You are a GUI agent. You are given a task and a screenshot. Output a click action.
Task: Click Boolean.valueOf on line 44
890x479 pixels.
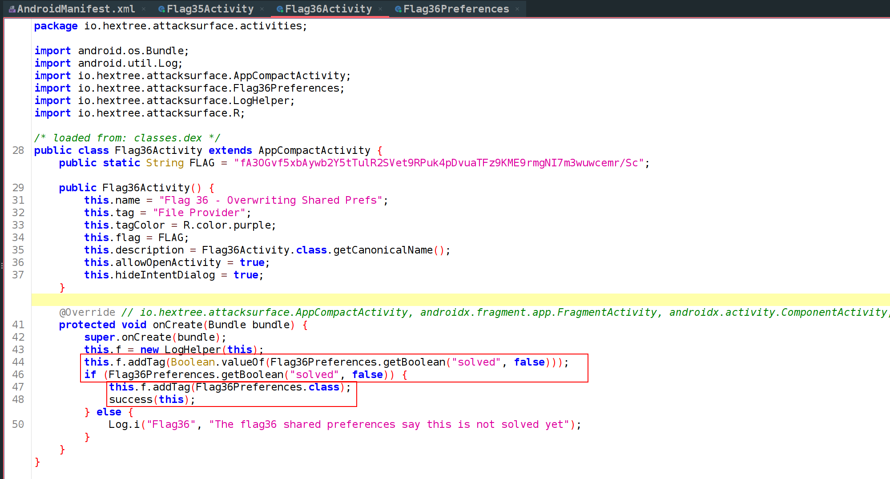(x=217, y=362)
